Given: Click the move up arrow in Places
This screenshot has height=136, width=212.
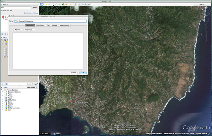Looking at the screenshot, I should (x=29, y=84).
